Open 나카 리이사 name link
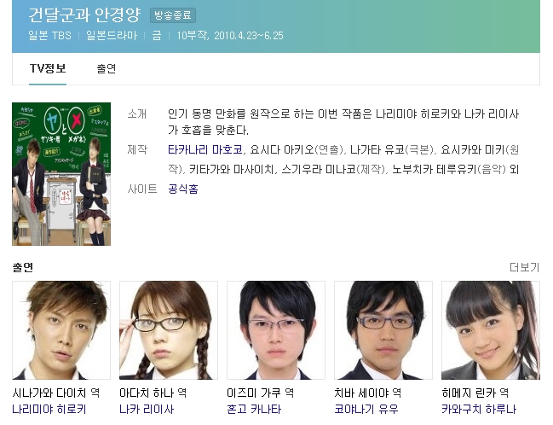 pyautogui.click(x=147, y=409)
